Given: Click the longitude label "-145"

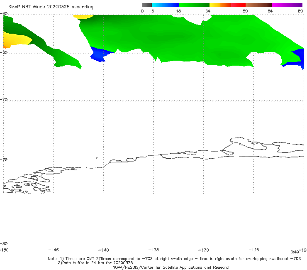Looking at the screenshot, I should [54, 250].
